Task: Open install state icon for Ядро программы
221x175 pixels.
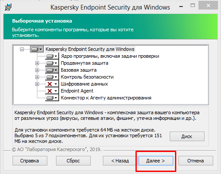Action: point(52,56)
